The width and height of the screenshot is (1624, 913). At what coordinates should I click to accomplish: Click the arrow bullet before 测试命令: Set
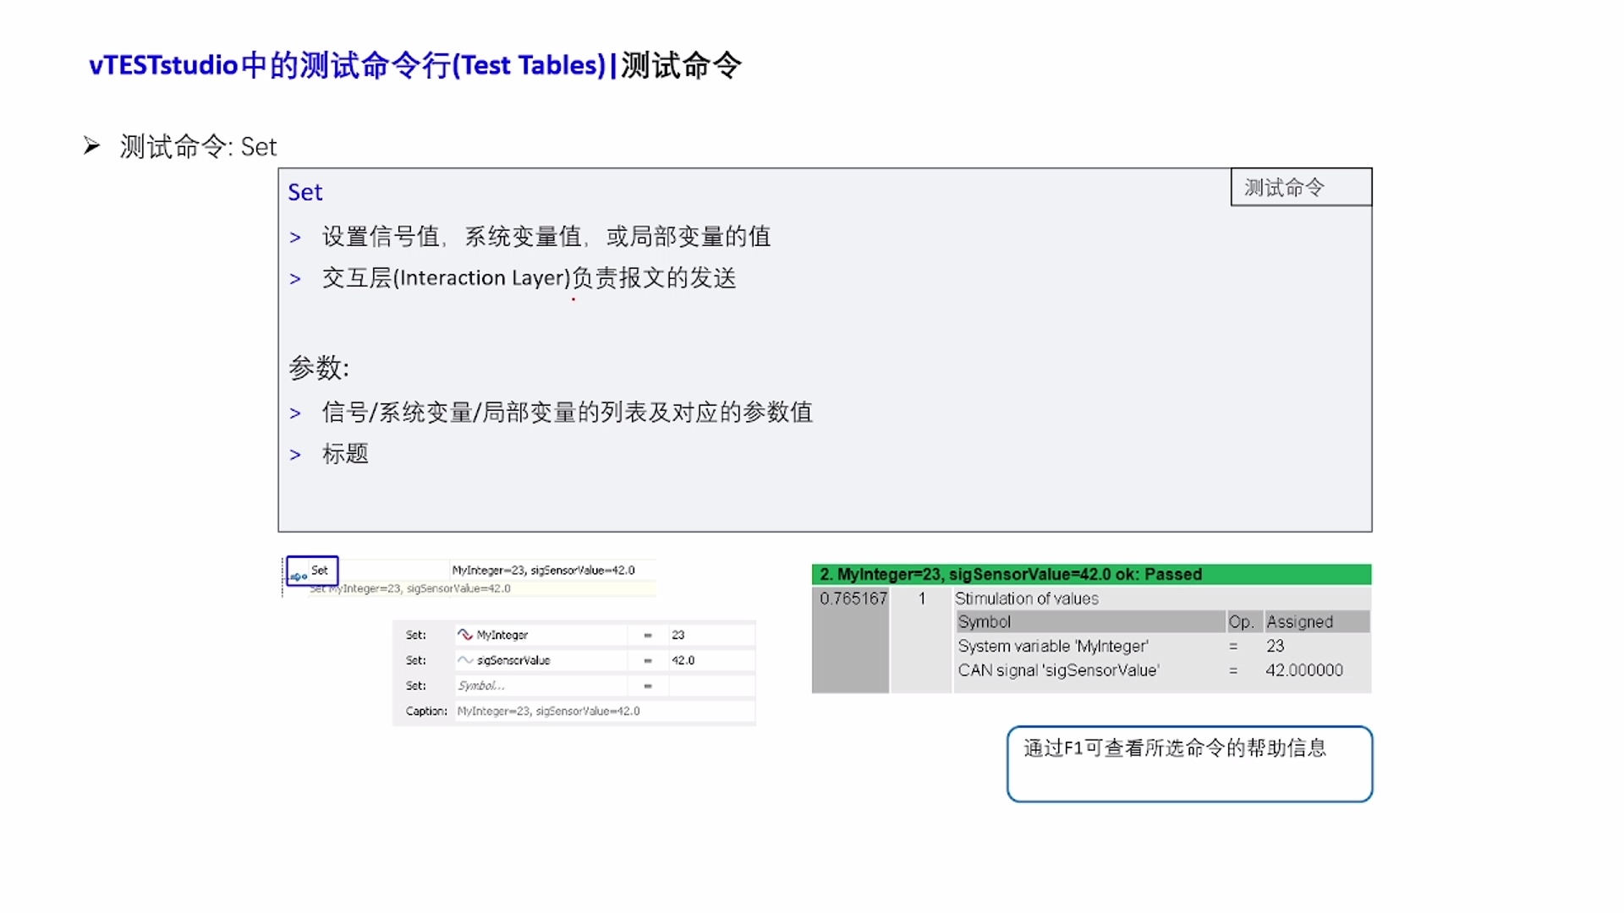coord(93,145)
